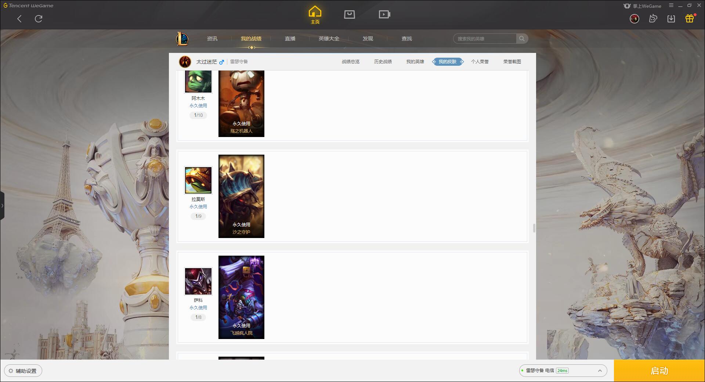Expand the left side panel arrow
705x382 pixels.
click(x=2, y=206)
